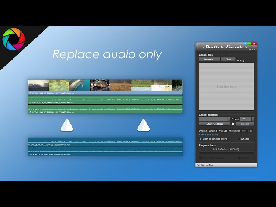Image resolution: width=276 pixels, height=207 pixels.
Task: Switch to the Output 2 tab
Action: point(213,131)
